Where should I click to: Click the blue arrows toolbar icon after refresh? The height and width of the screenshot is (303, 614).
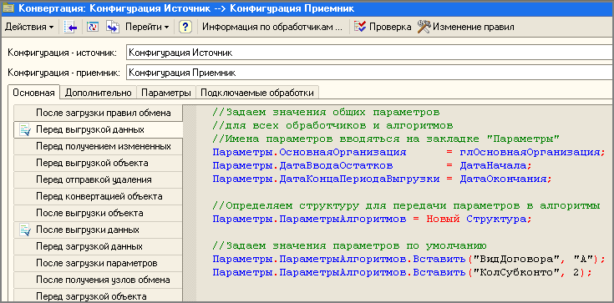coord(113,27)
